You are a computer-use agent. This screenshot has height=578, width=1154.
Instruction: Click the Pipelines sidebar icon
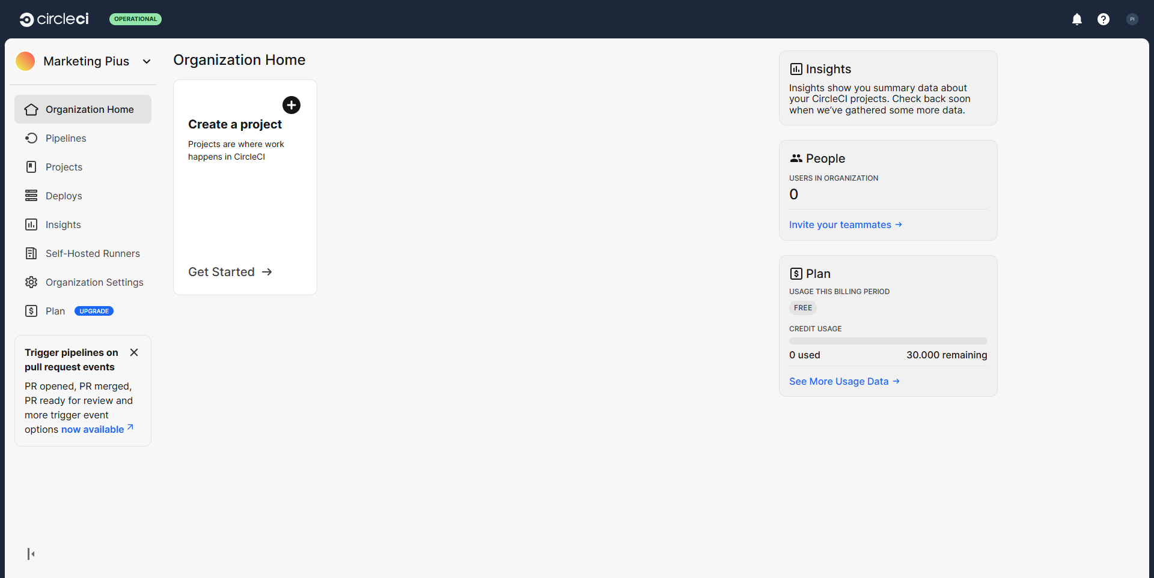coord(31,138)
